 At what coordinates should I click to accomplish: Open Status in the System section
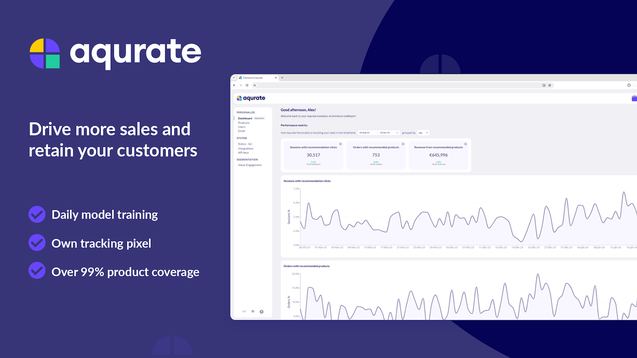click(x=242, y=144)
